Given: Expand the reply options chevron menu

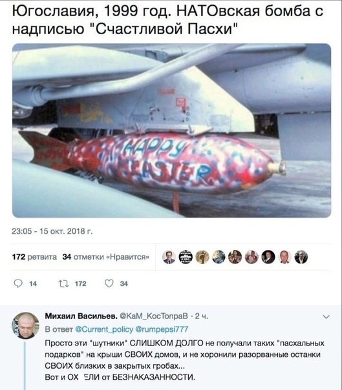Looking at the screenshot, I should 326,317.
